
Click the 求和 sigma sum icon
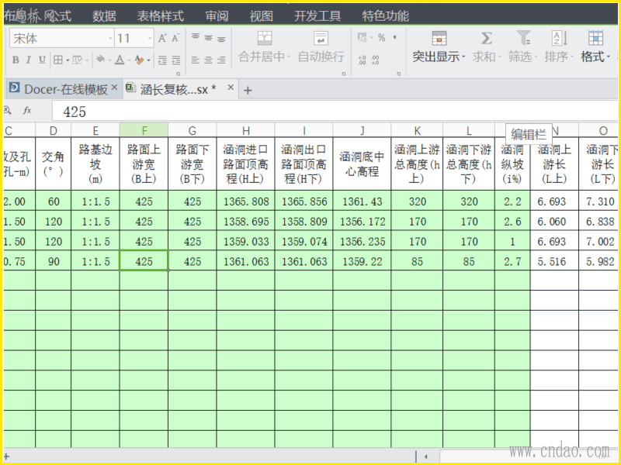487,38
